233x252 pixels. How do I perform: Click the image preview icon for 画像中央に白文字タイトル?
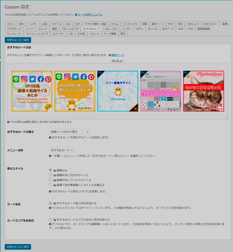coord(55,175)
